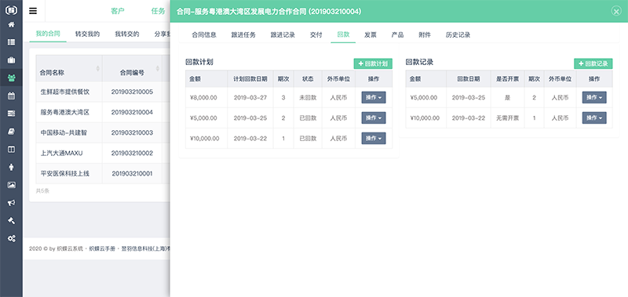Open contract 上汽大通MAXU

click(62, 153)
